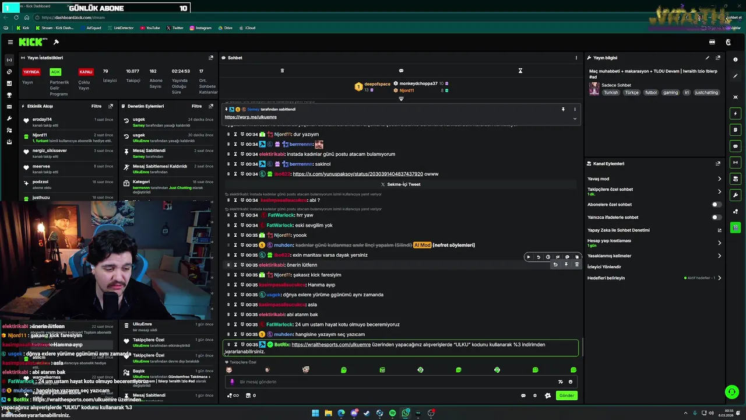Click the futbol stream tag
The image size is (746, 420).
click(x=651, y=93)
